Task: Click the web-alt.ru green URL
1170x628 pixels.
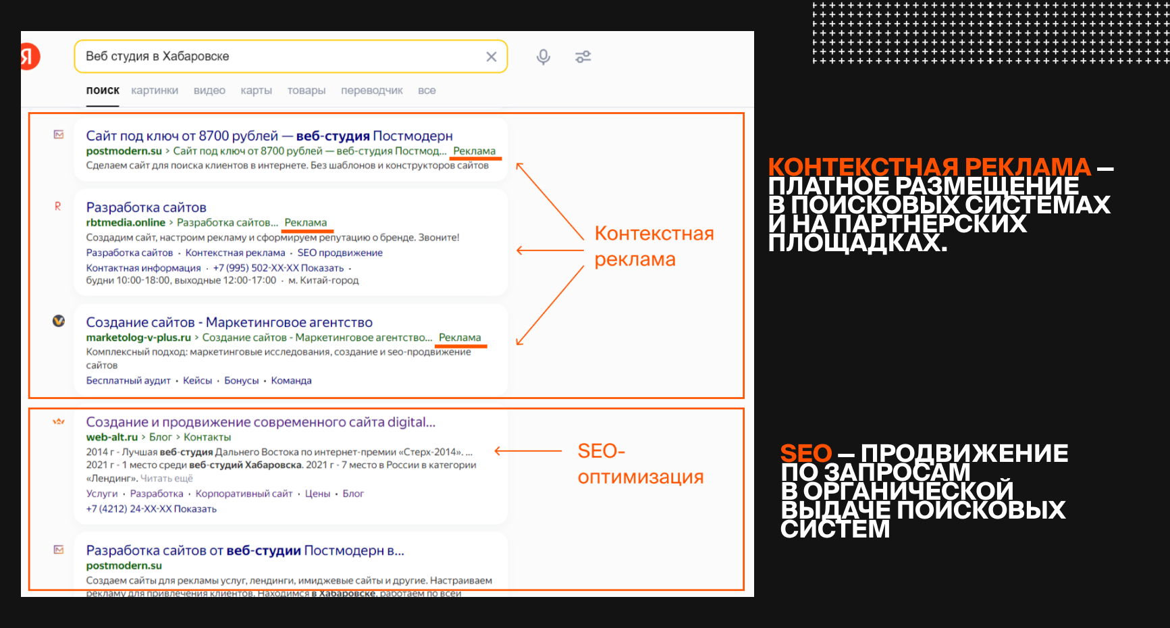Action: tap(112, 438)
